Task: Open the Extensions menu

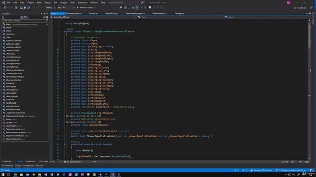Action: (82, 2)
